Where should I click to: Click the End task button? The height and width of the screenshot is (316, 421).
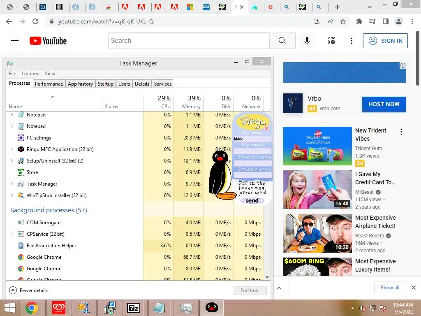(250, 290)
